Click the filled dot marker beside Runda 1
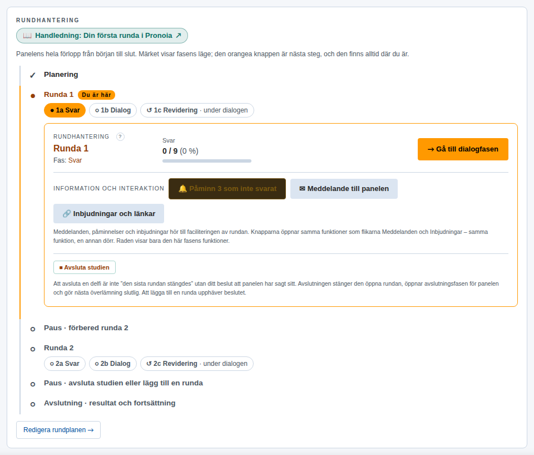Viewport: 534px width, 455px height. [x=33, y=96]
